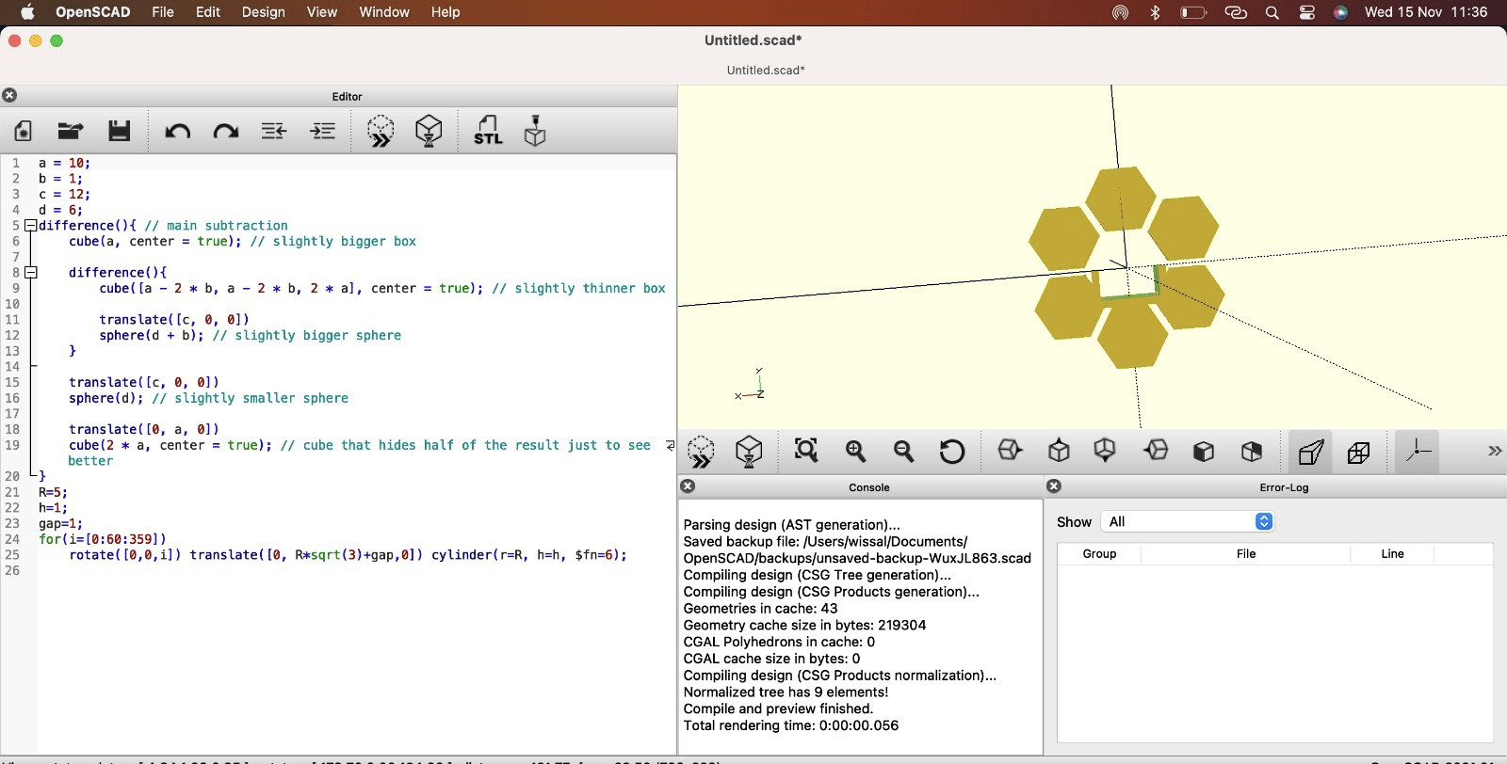Switch to Left view

point(1156,451)
